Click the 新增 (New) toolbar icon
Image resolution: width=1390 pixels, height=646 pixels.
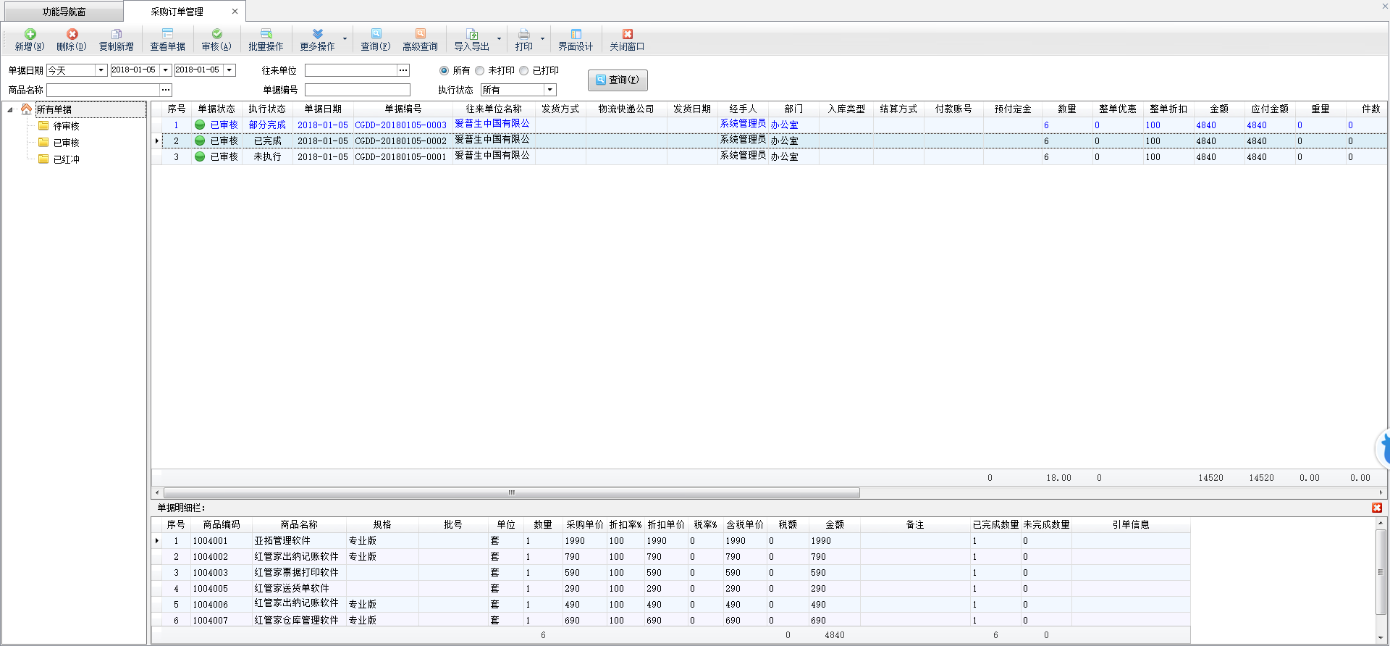click(30, 34)
